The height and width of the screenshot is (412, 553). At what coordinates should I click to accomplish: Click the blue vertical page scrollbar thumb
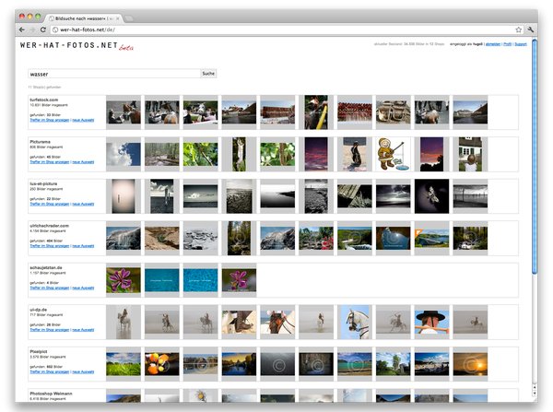(535, 157)
